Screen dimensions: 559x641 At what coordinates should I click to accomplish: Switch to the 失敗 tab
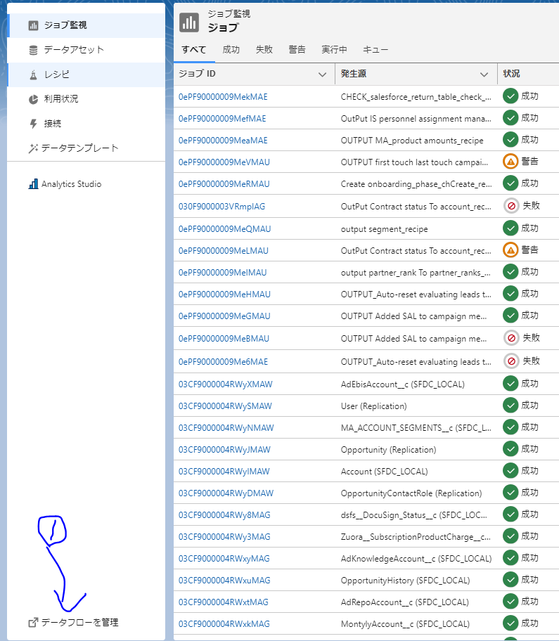click(264, 49)
